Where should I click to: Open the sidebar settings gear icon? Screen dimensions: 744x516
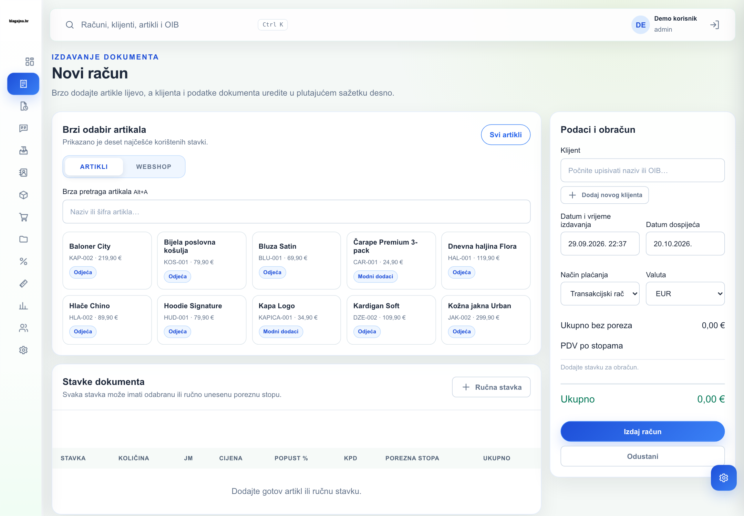[x=23, y=350]
